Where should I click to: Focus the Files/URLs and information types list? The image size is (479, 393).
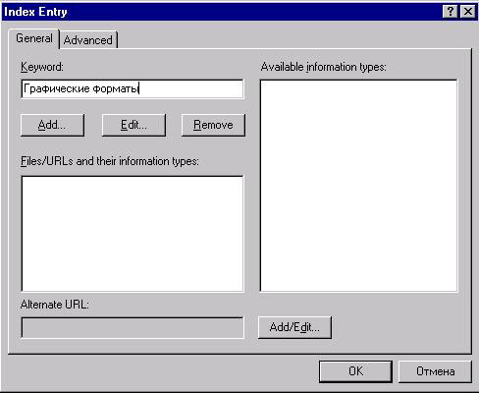pyautogui.click(x=133, y=234)
